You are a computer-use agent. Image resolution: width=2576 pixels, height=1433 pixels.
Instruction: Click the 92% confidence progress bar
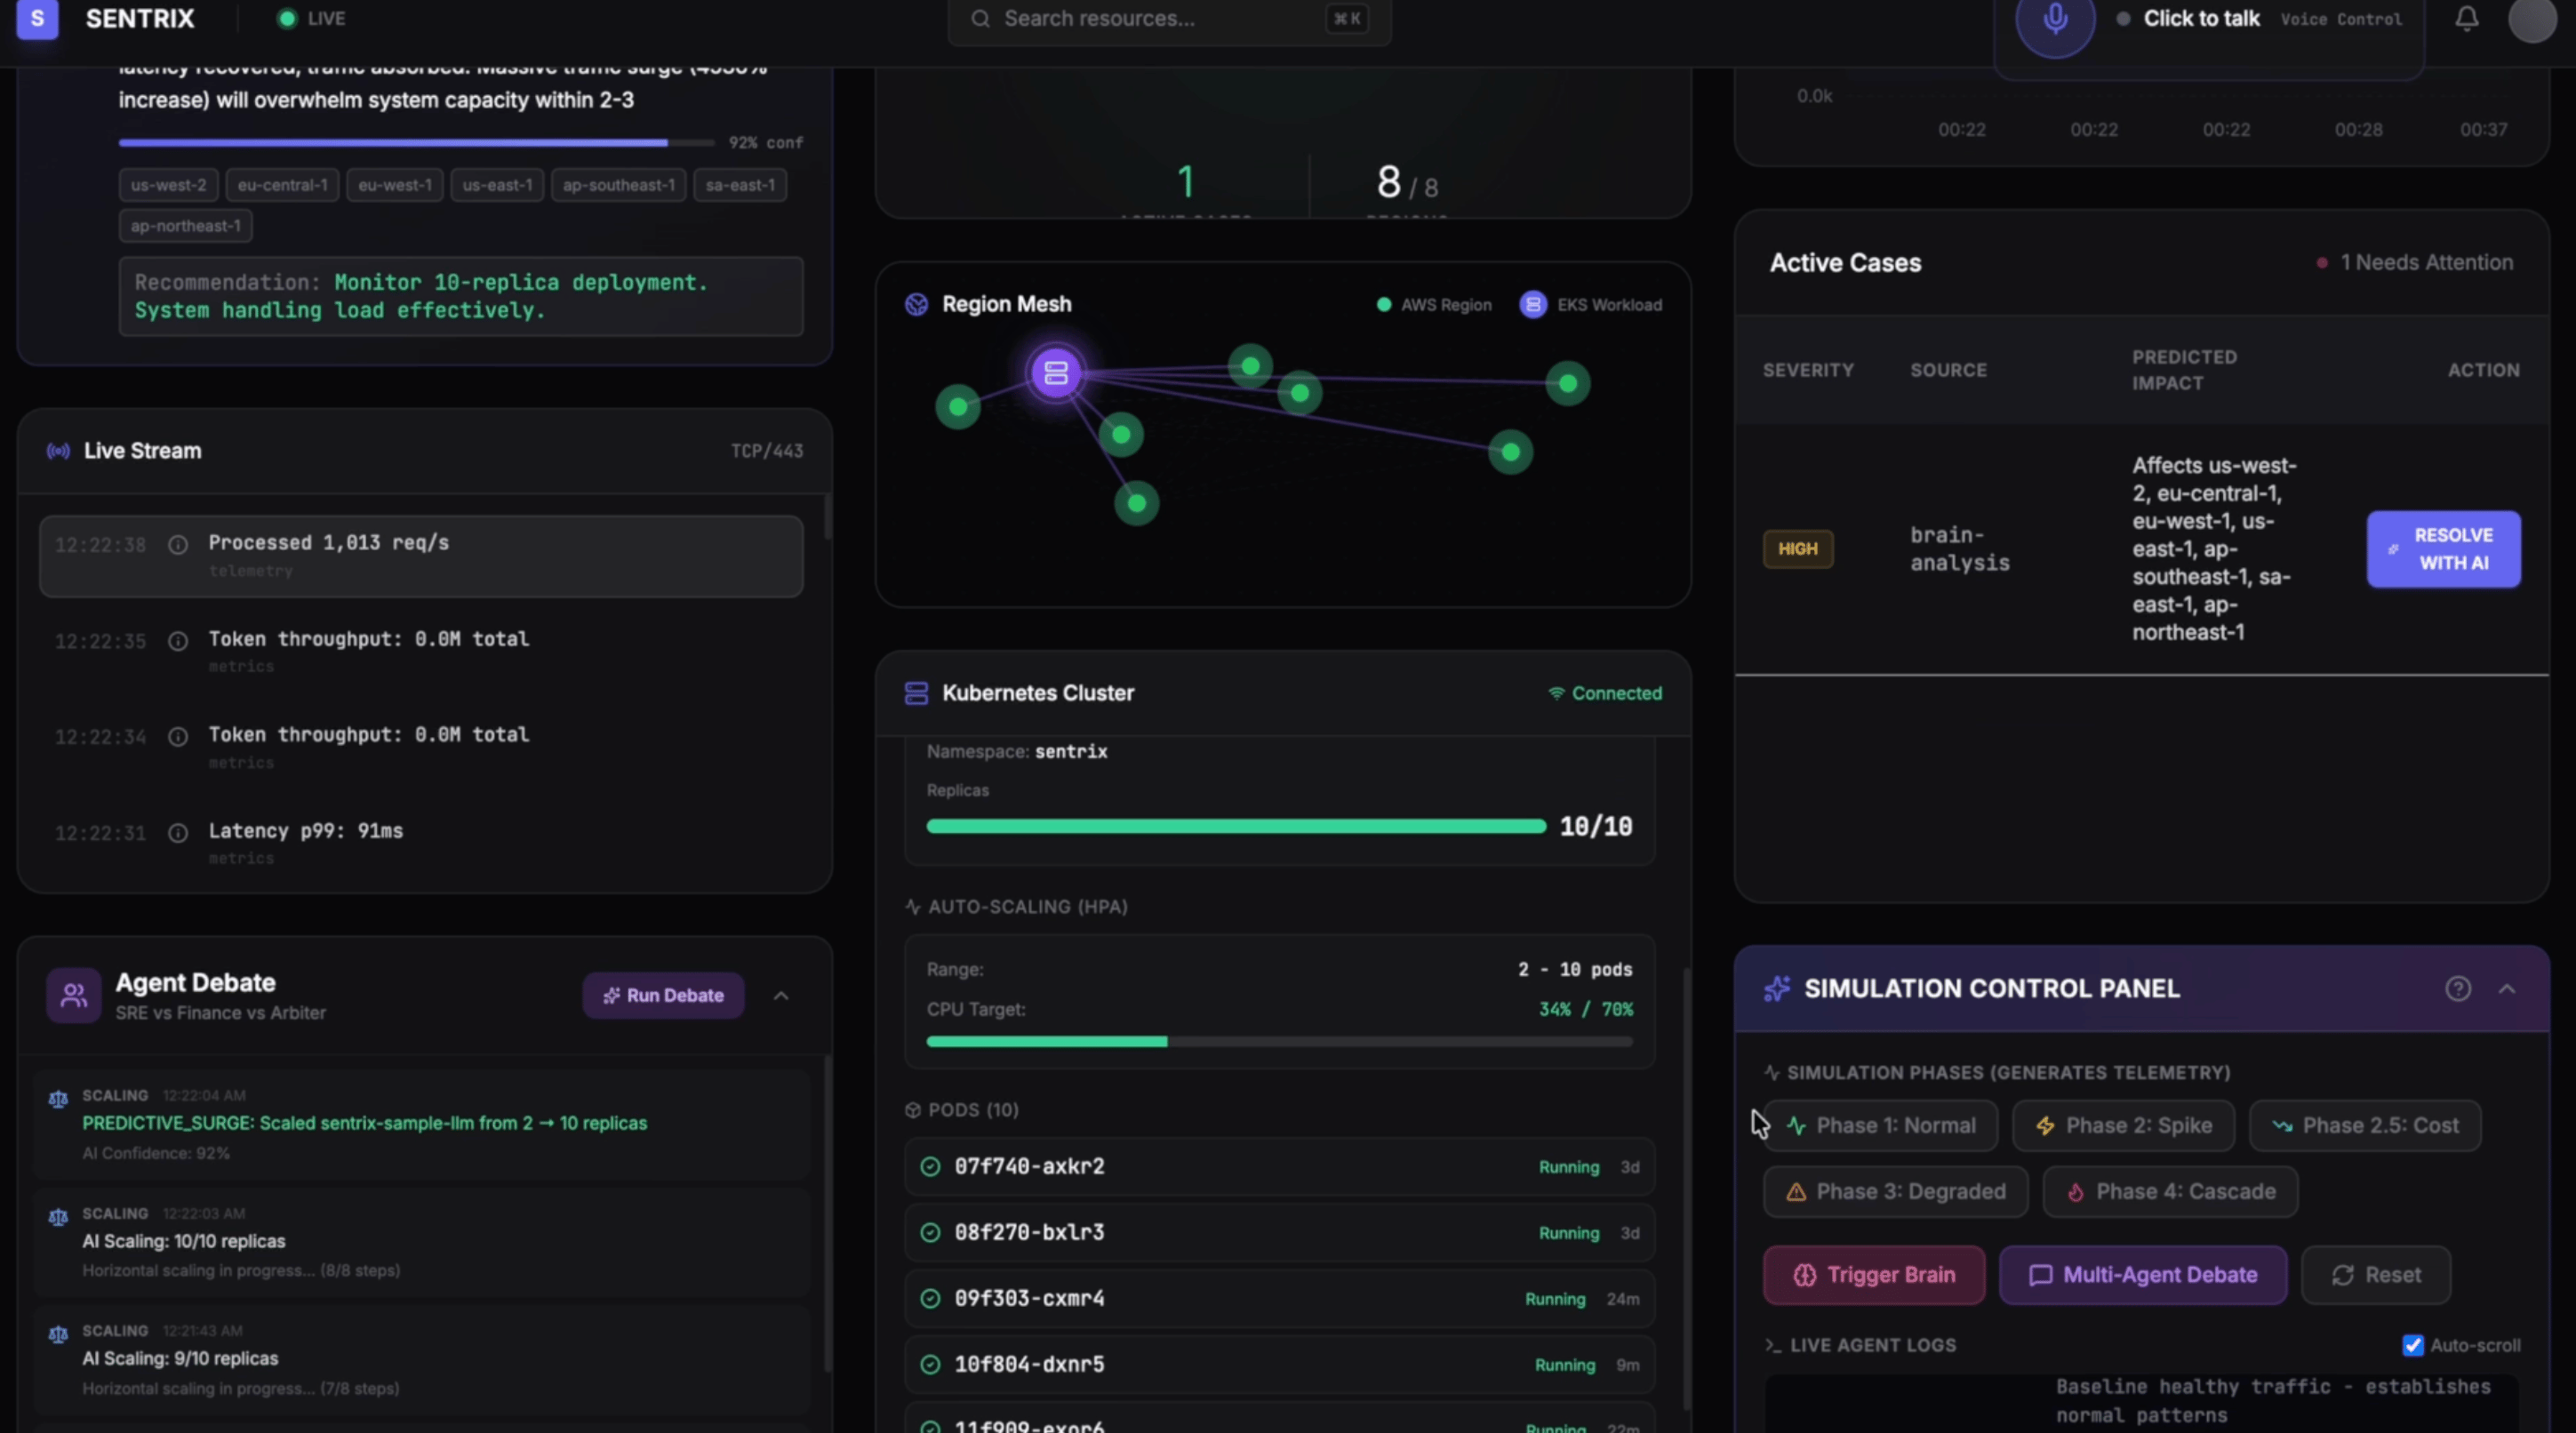pyautogui.click(x=416, y=143)
